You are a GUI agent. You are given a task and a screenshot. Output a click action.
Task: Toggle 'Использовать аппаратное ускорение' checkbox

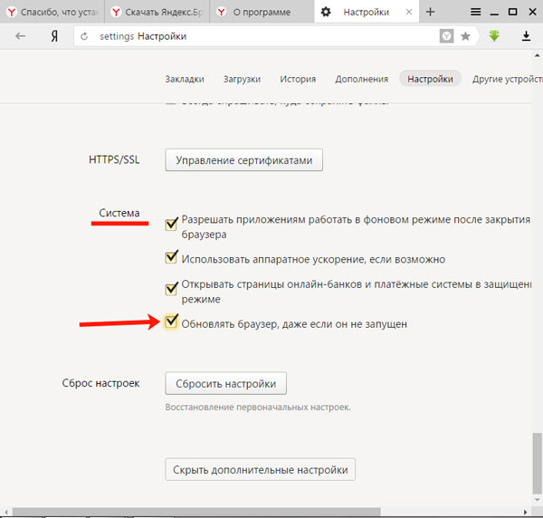(x=171, y=258)
